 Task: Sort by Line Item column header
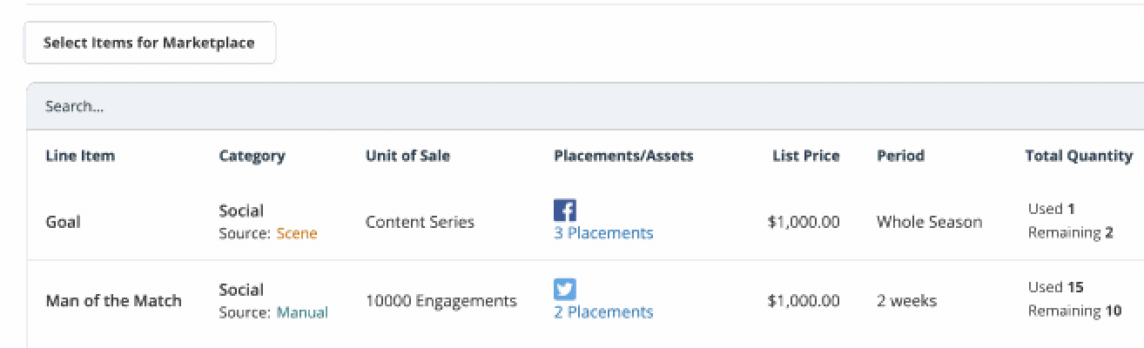pos(80,157)
